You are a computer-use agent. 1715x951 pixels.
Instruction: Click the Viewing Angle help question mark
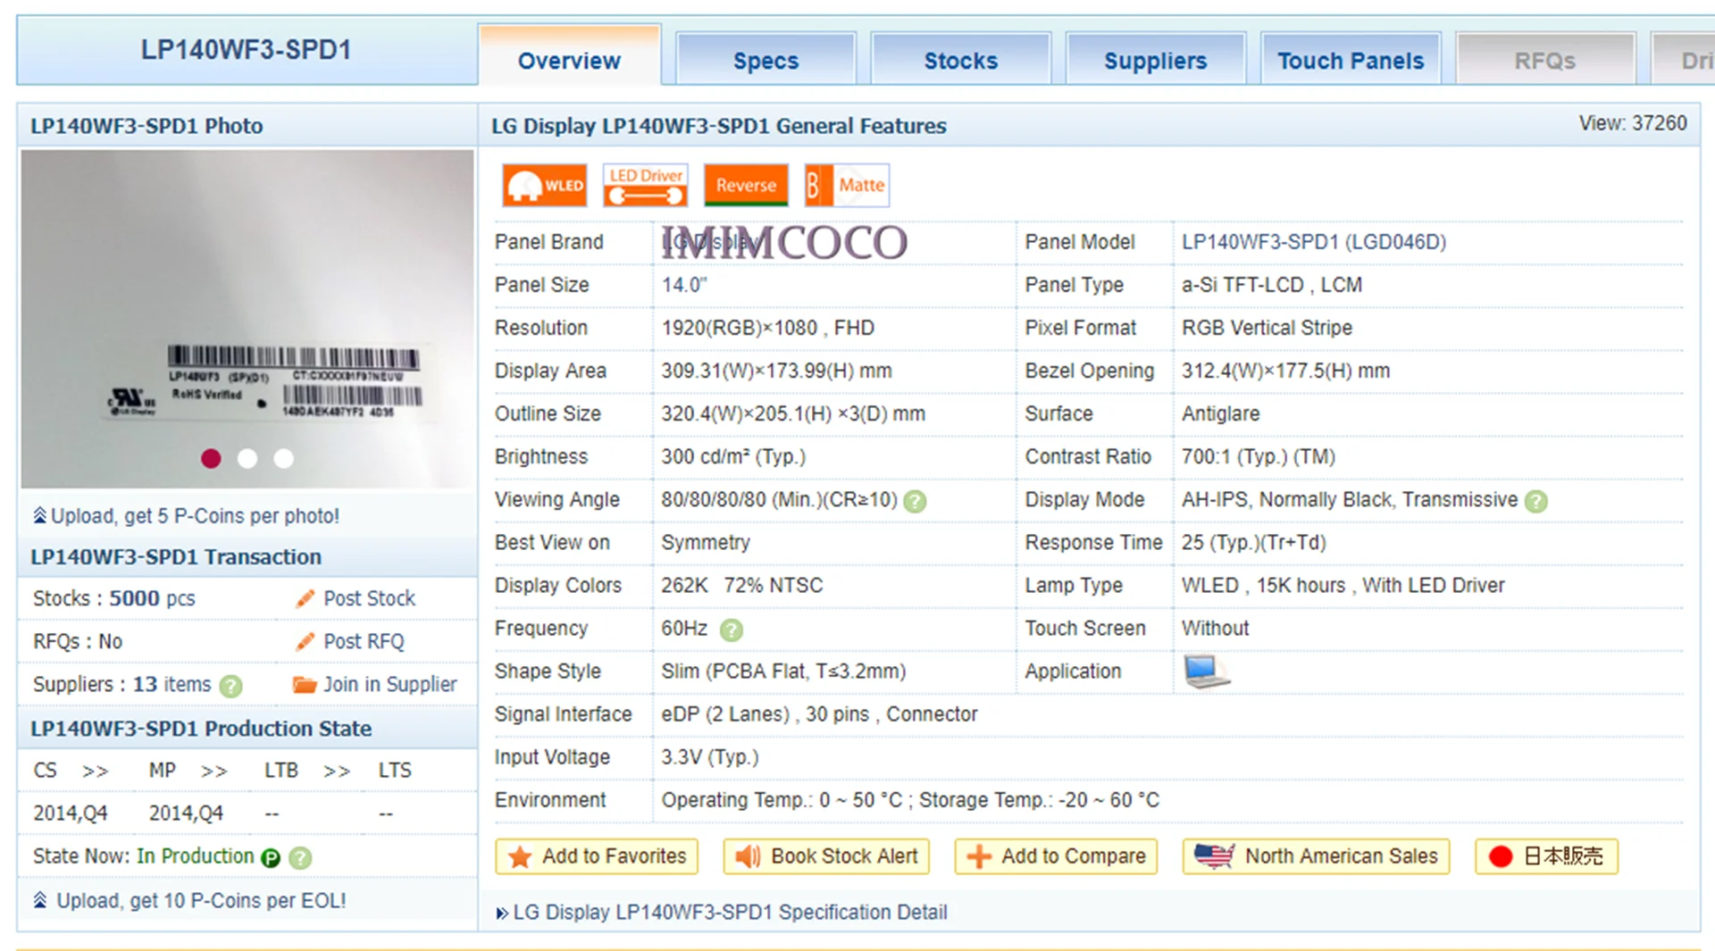tap(915, 501)
